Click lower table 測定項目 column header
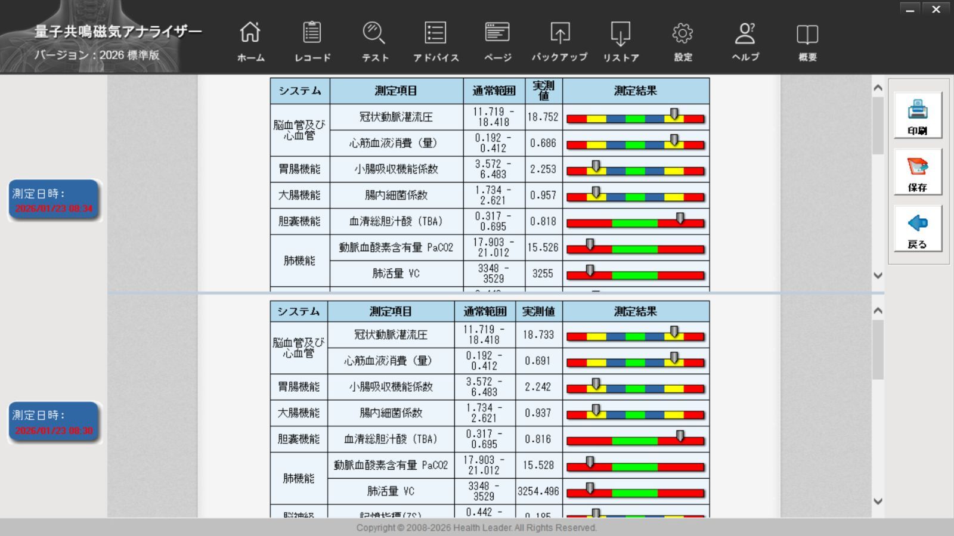Viewport: 954px width, 536px height. pyautogui.click(x=391, y=311)
